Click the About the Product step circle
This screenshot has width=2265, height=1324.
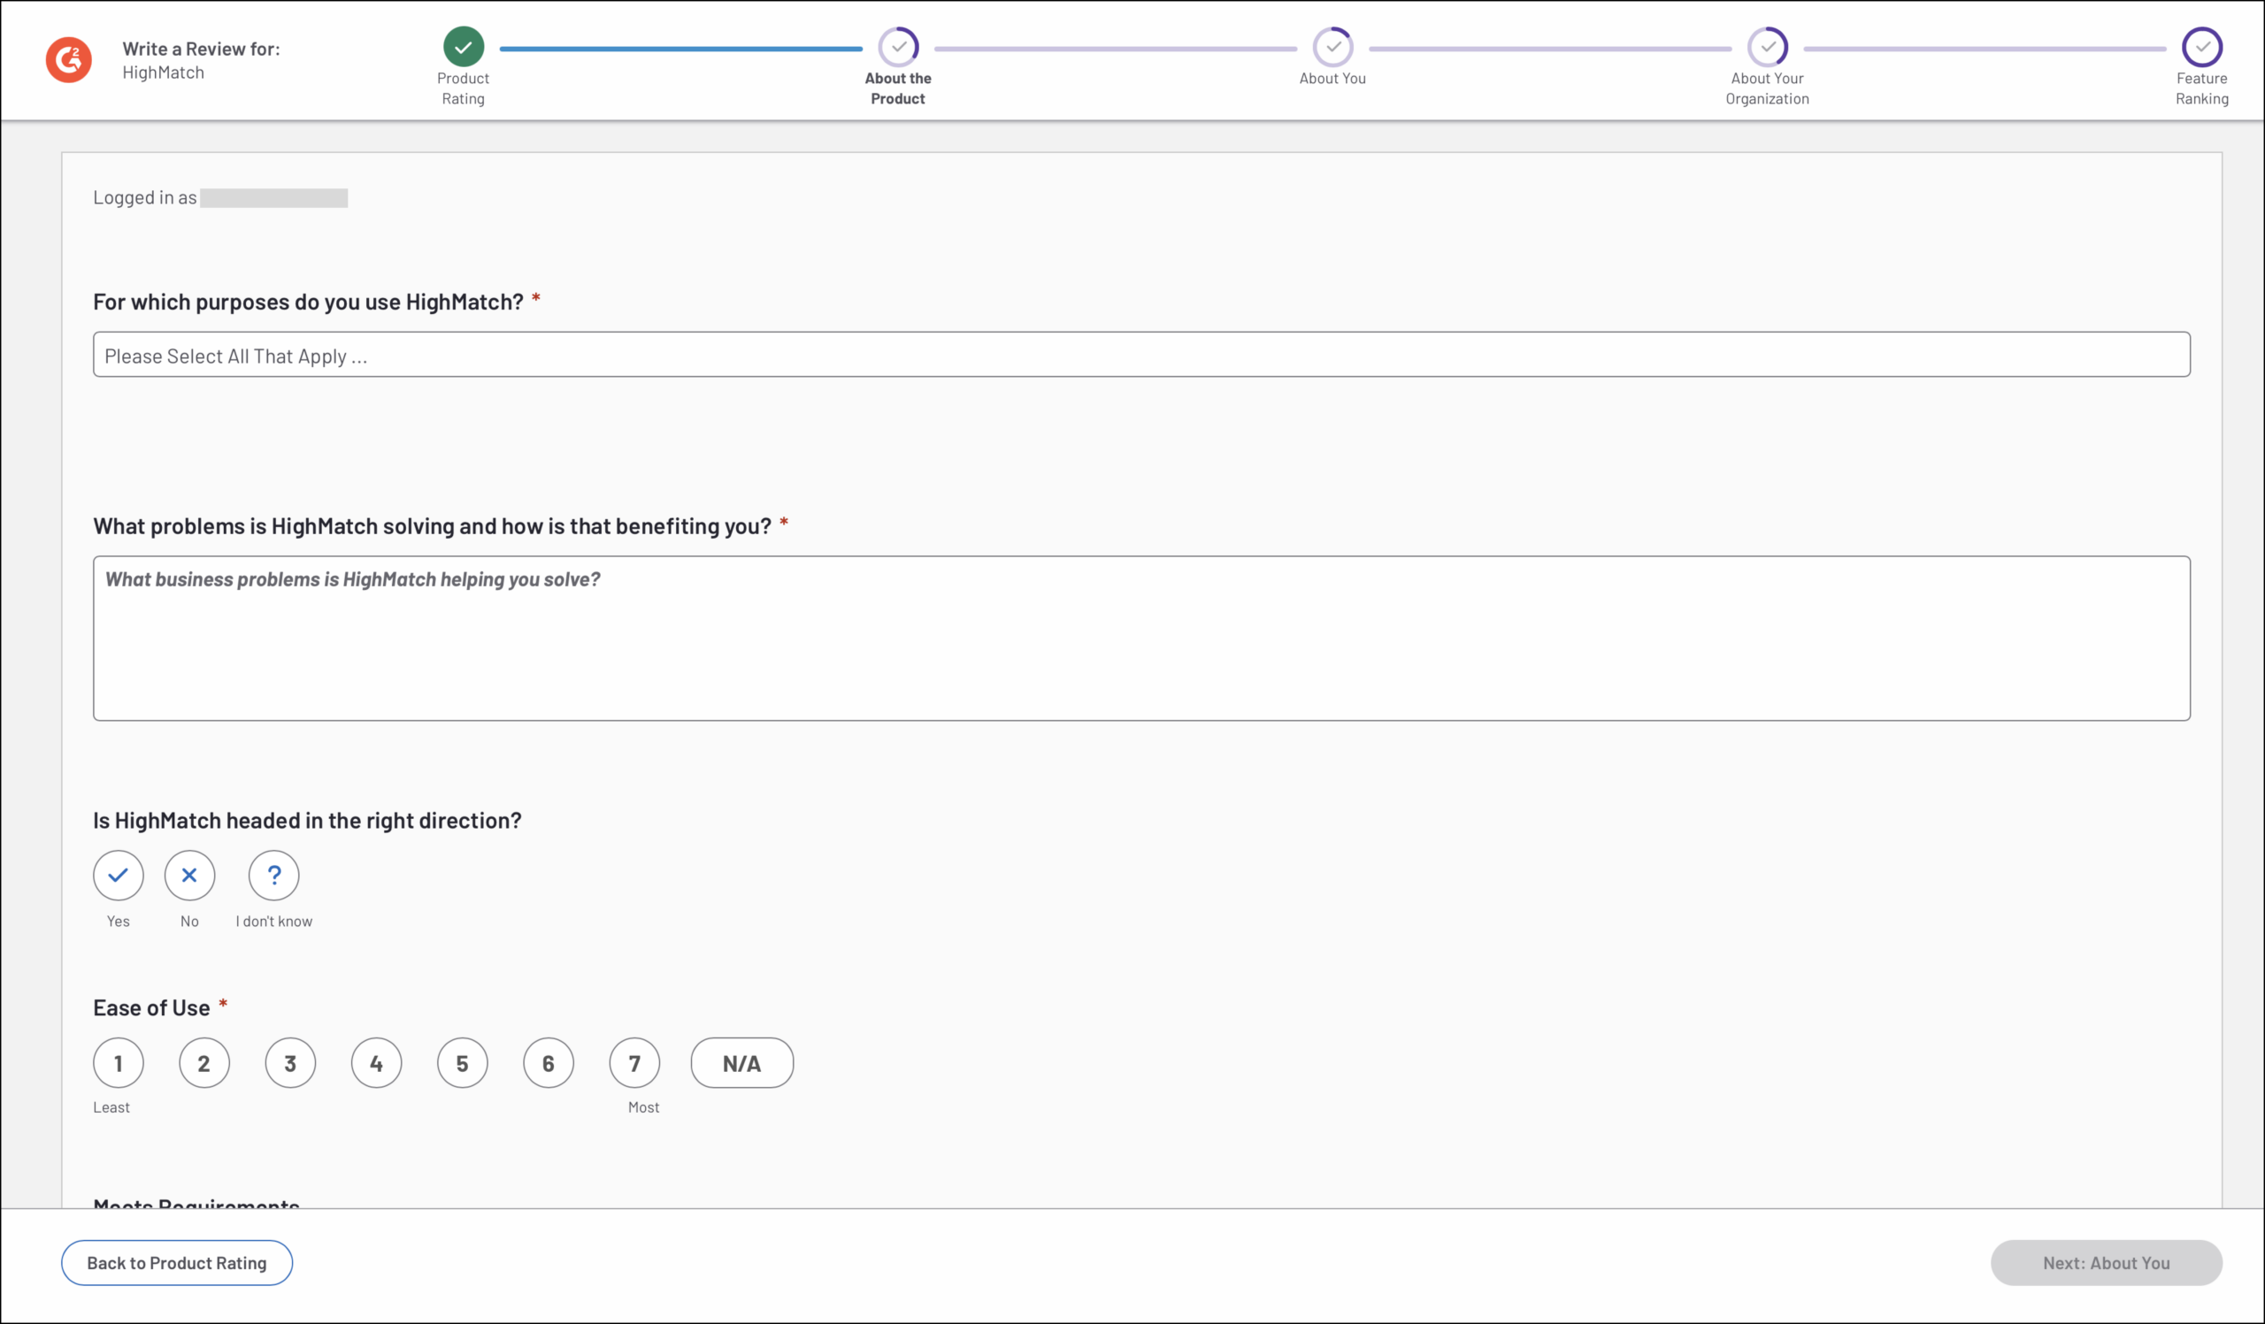tap(898, 47)
